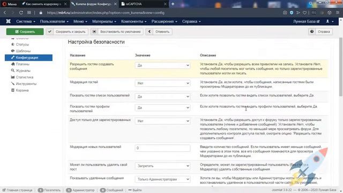
Task: Click Администратор counter in footer
Action: click(80, 190)
